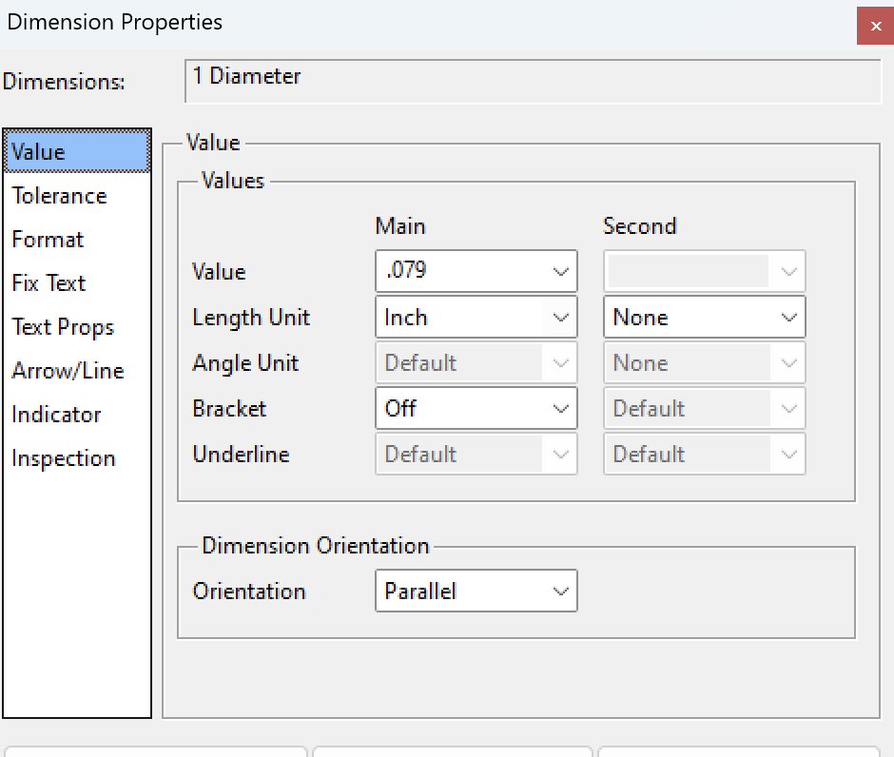Switch to the Tolerance settings page

coord(59,195)
